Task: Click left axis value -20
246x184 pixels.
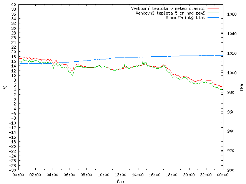Action: 13,146
